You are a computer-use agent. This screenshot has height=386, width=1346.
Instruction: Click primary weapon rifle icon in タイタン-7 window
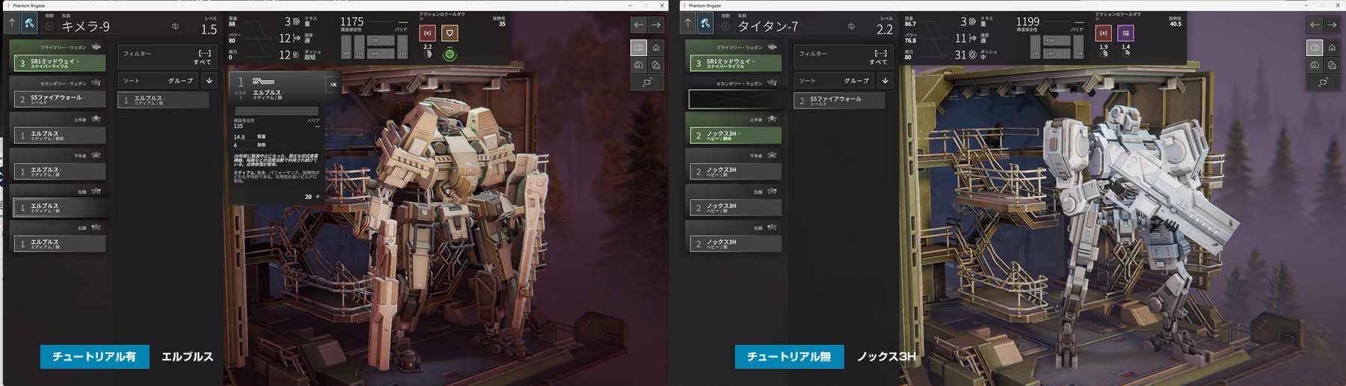pyautogui.click(x=772, y=47)
